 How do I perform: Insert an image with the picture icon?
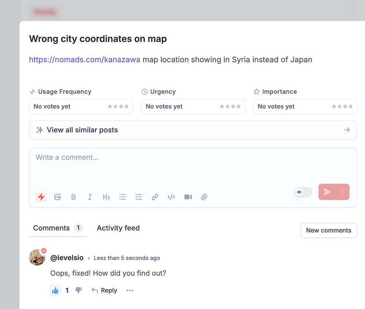point(57,197)
